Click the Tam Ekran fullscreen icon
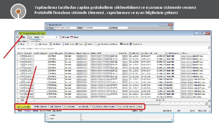This screenshot has height=123, width=219. click(x=50, y=44)
